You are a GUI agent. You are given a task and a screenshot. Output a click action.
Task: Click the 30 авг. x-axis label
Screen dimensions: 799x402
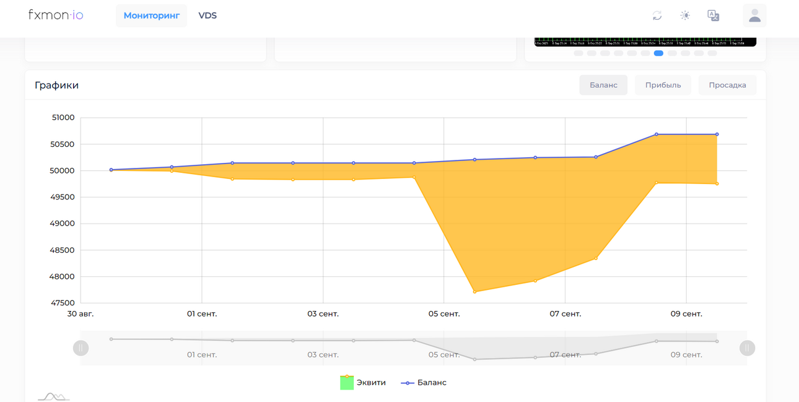click(x=81, y=314)
